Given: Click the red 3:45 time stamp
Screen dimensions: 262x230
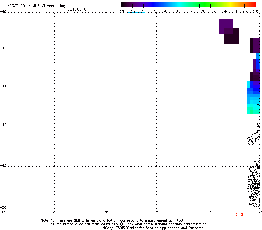Looking at the screenshot, I should click(x=239, y=215).
